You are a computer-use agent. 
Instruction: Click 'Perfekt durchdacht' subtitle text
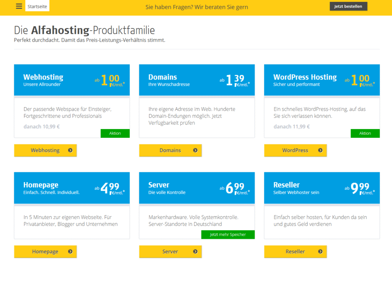coord(90,40)
